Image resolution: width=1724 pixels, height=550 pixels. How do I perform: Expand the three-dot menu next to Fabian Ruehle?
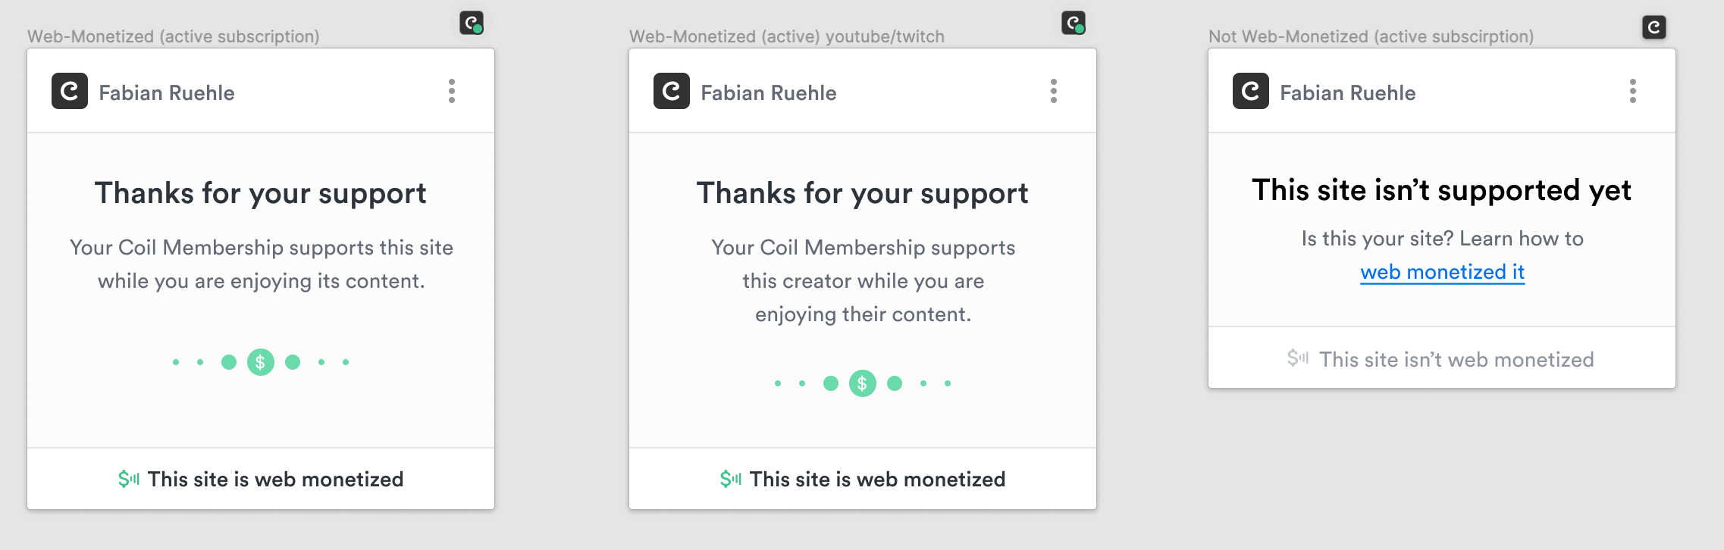453,91
